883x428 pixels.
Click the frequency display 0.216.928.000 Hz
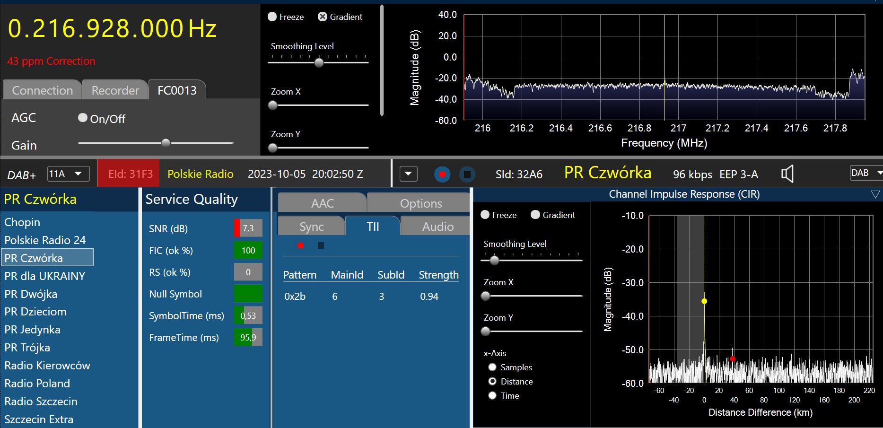click(x=112, y=29)
